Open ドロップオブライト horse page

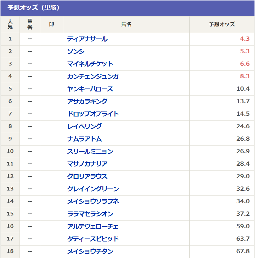tap(93, 114)
